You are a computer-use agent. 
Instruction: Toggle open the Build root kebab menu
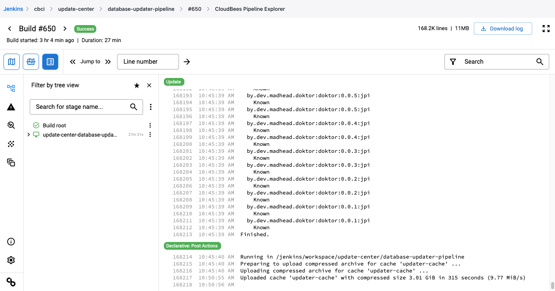[x=150, y=125]
